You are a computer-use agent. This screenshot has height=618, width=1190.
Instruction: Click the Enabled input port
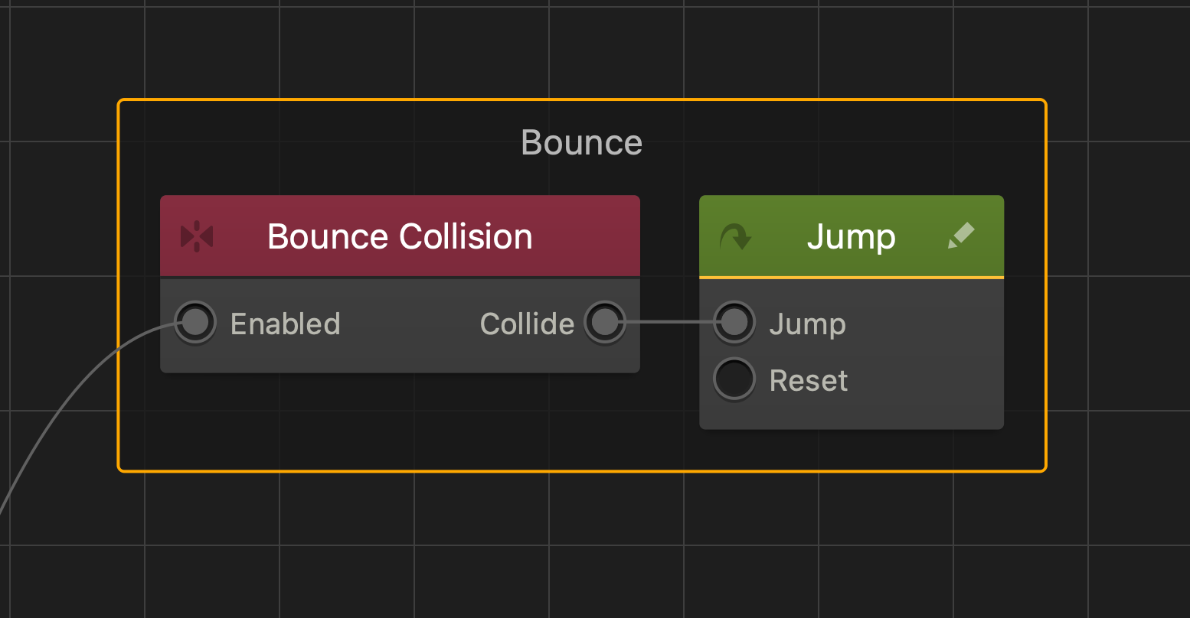coord(195,322)
